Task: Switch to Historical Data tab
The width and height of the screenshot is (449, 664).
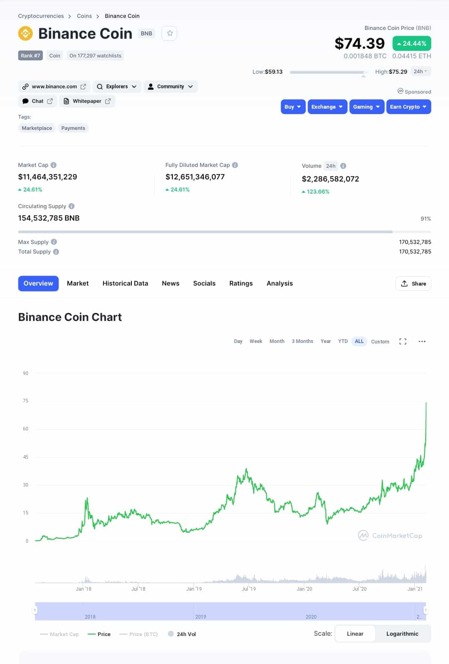Action: pyautogui.click(x=125, y=283)
